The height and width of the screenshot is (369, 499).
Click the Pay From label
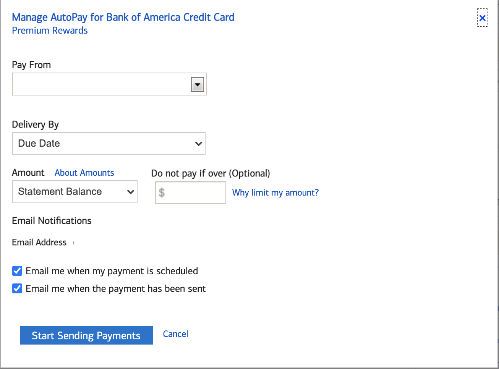[31, 65]
